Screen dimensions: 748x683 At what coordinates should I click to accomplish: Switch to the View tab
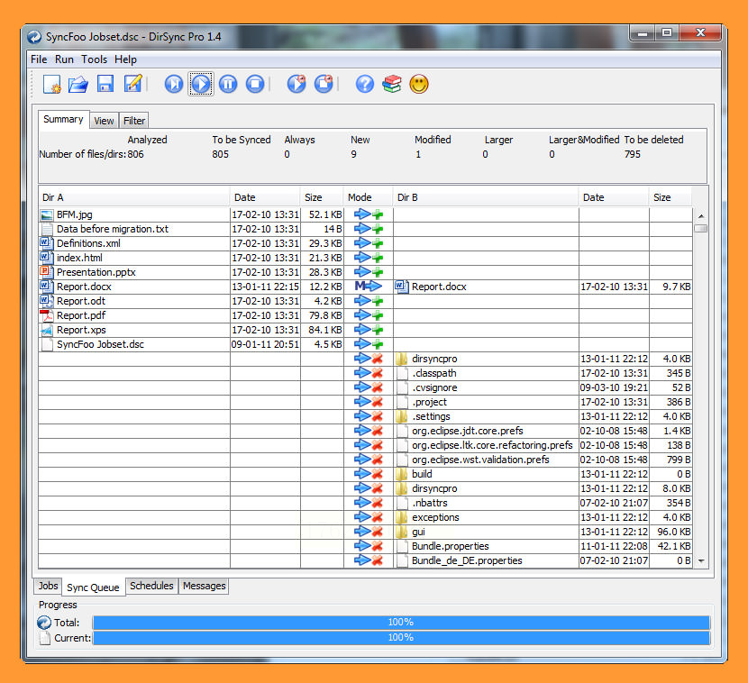(x=104, y=121)
